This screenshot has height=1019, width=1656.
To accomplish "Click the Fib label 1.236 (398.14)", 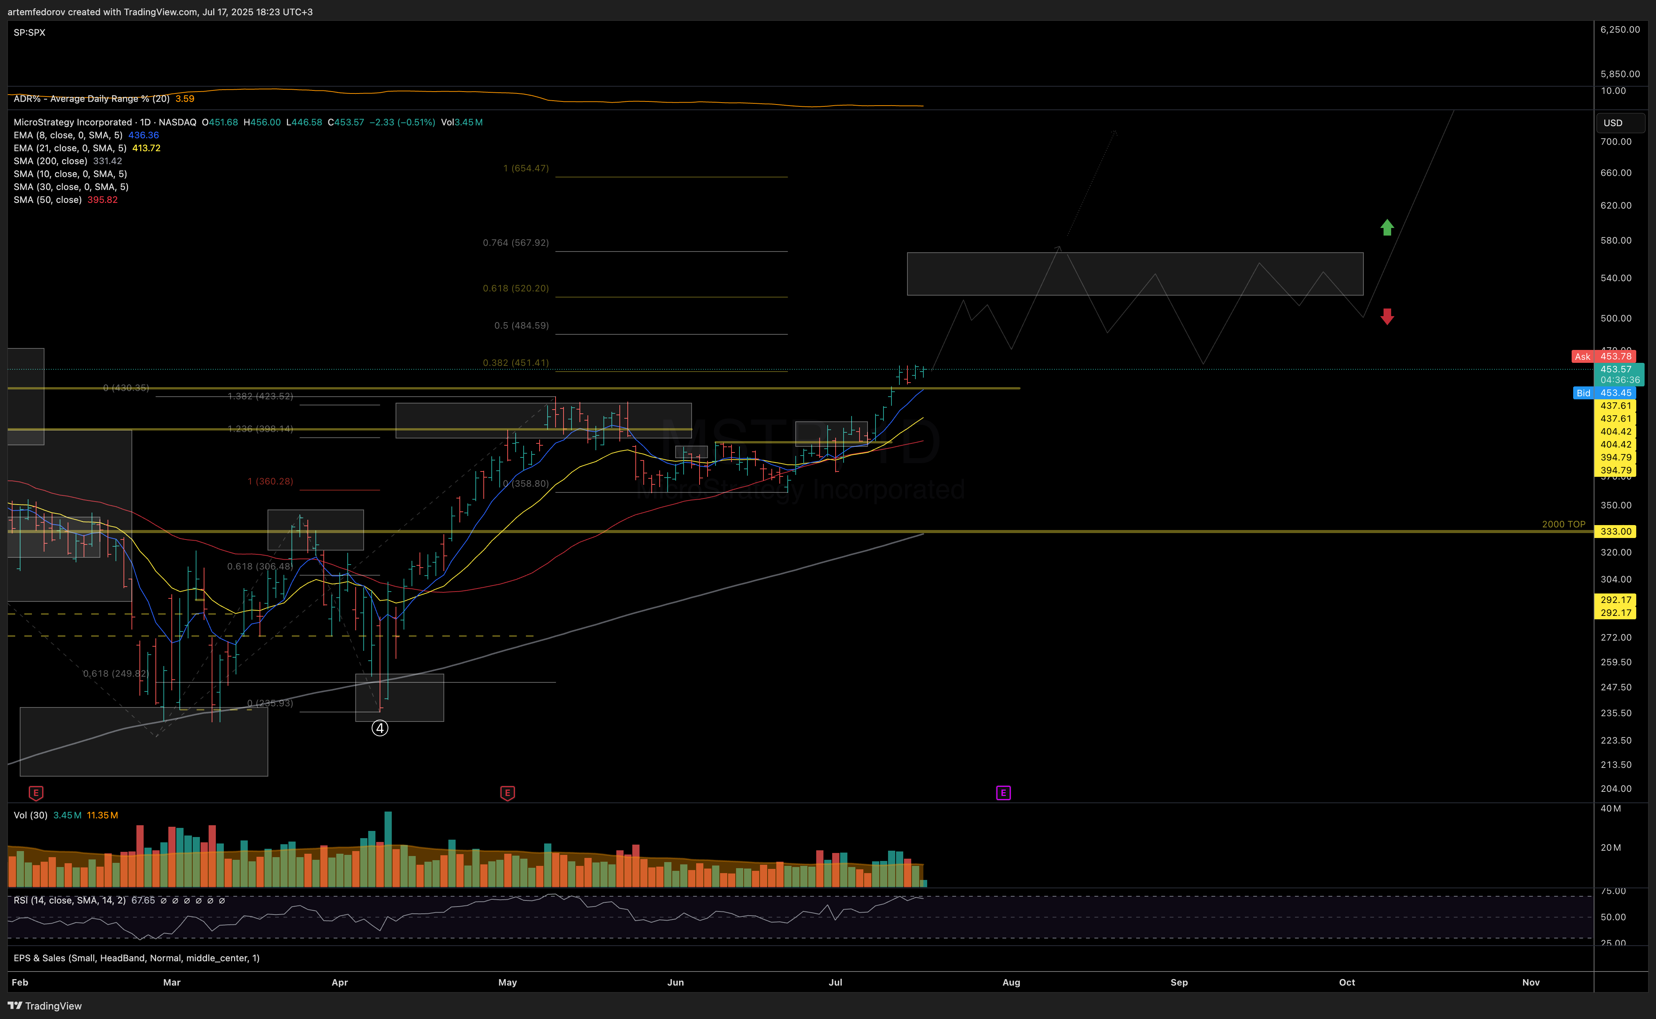I will coord(260,429).
